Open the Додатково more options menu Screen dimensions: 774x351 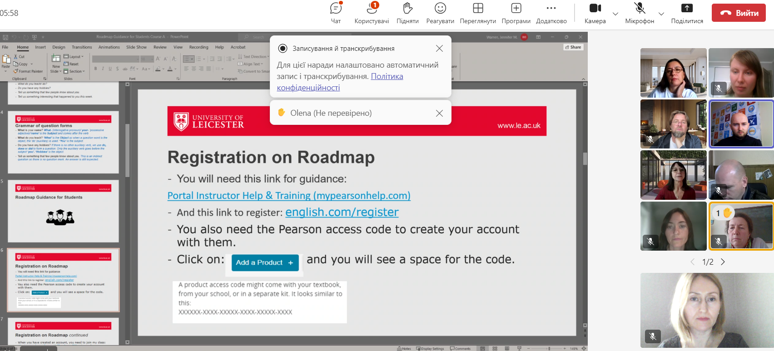(x=551, y=13)
